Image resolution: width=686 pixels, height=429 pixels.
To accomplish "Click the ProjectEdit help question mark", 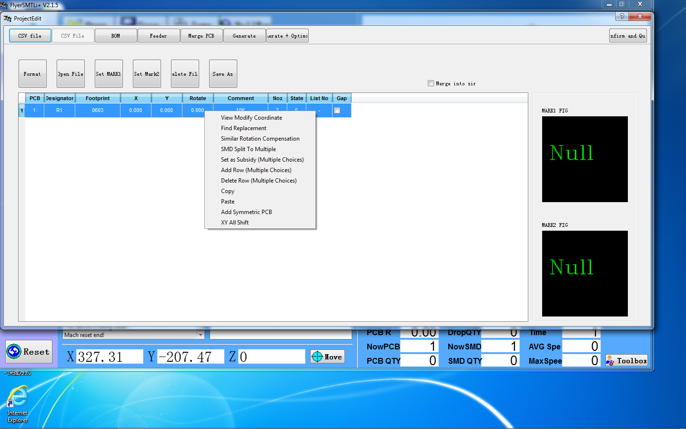I will 621,16.
